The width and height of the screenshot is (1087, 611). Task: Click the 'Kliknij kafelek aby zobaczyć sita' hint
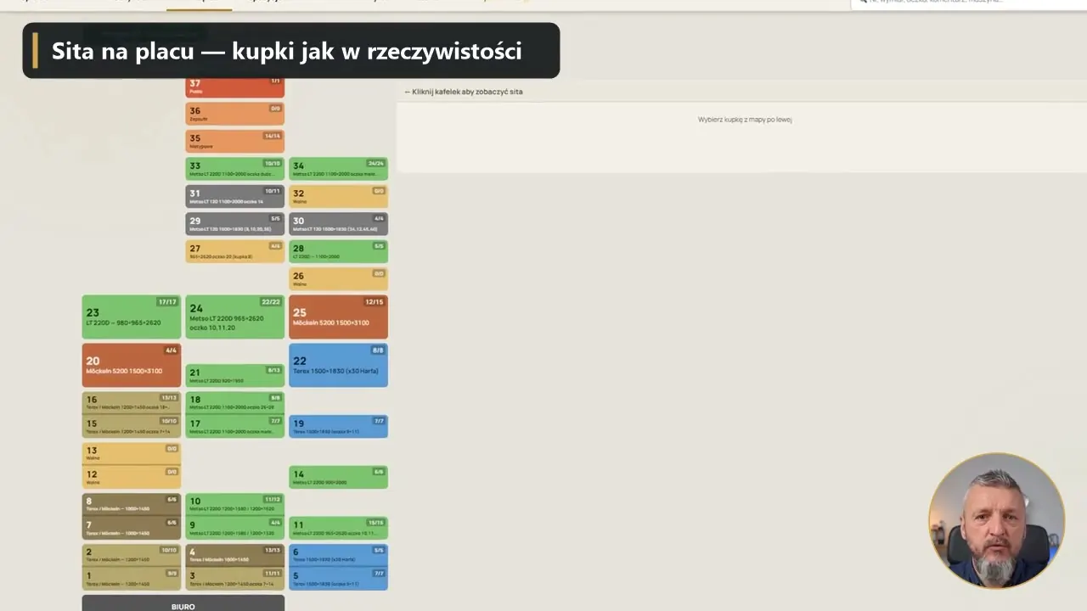(x=464, y=92)
